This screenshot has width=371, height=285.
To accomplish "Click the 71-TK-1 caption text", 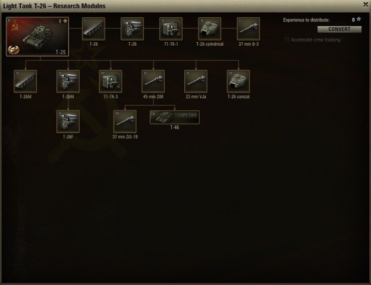I will point(171,44).
